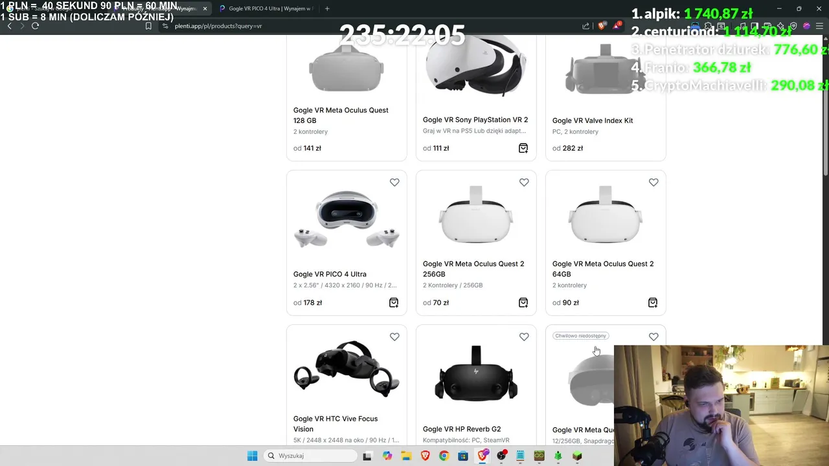Click 'od 111 zł' price text
The image size is (829, 466).
[436, 148]
